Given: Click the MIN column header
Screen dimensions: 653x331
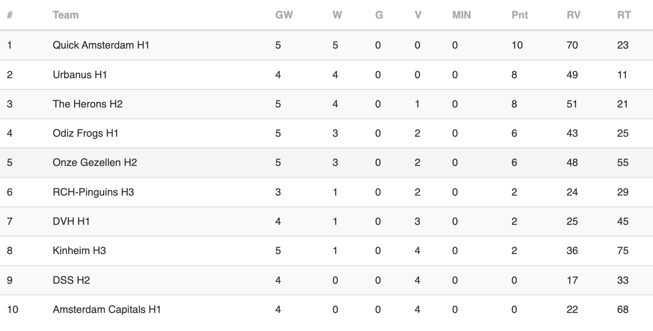Looking at the screenshot, I should (x=462, y=15).
